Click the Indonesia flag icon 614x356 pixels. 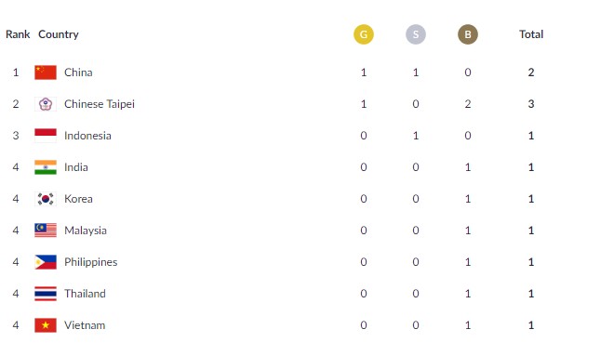pos(46,136)
